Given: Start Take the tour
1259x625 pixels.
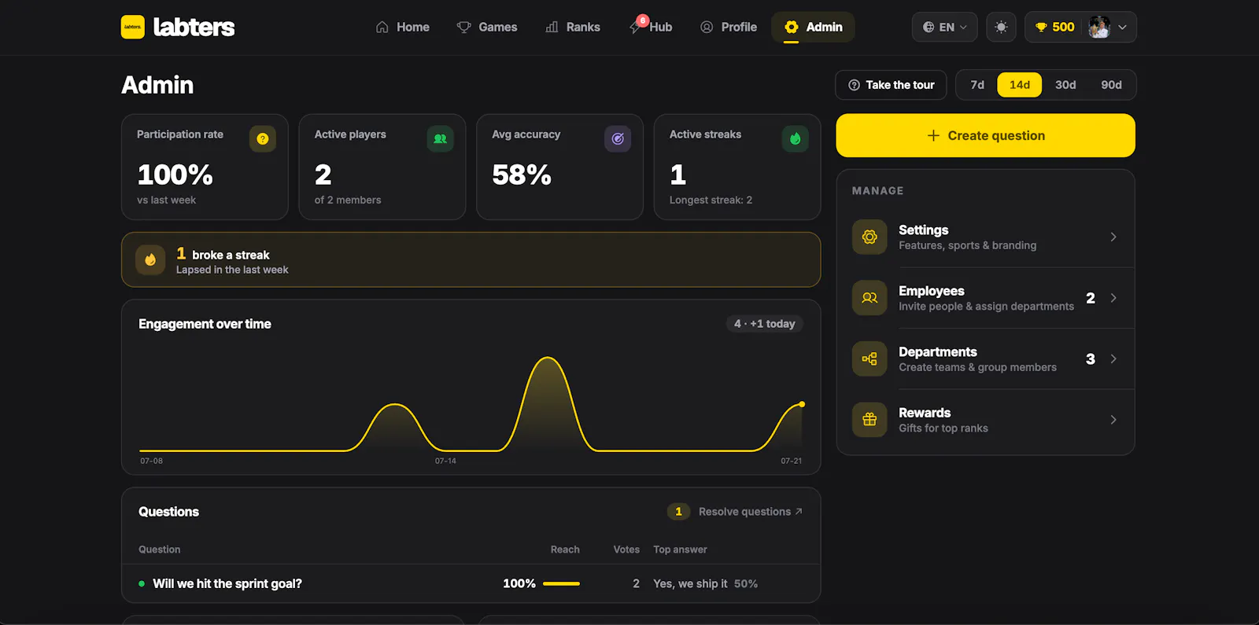Looking at the screenshot, I should [x=892, y=85].
